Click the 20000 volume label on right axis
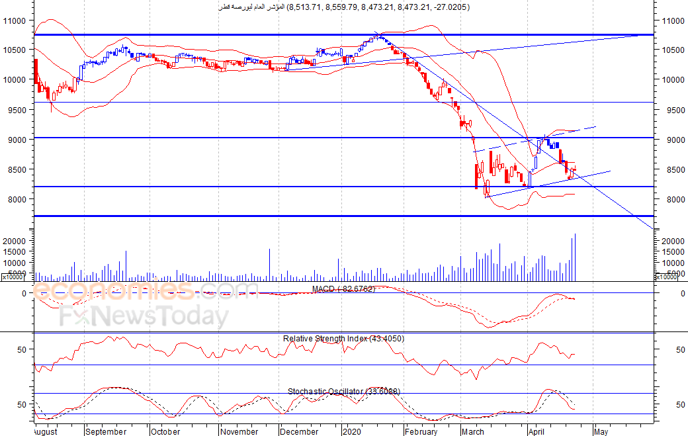The width and height of the screenshot is (688, 436). click(673, 241)
